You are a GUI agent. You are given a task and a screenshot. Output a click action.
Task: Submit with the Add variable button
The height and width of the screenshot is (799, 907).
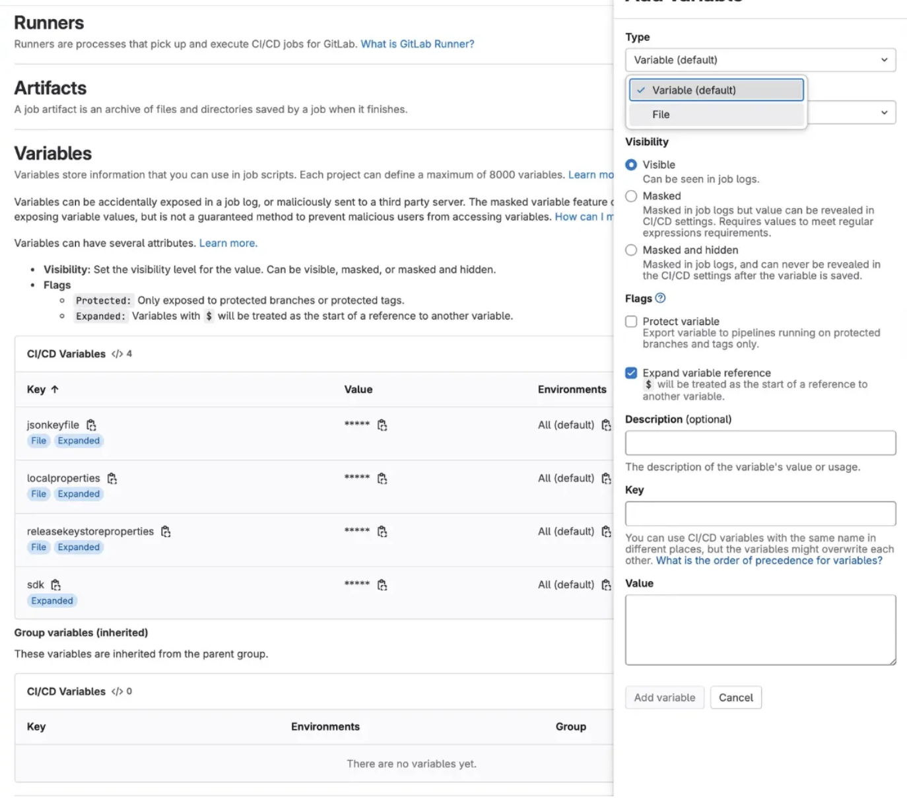coord(665,698)
